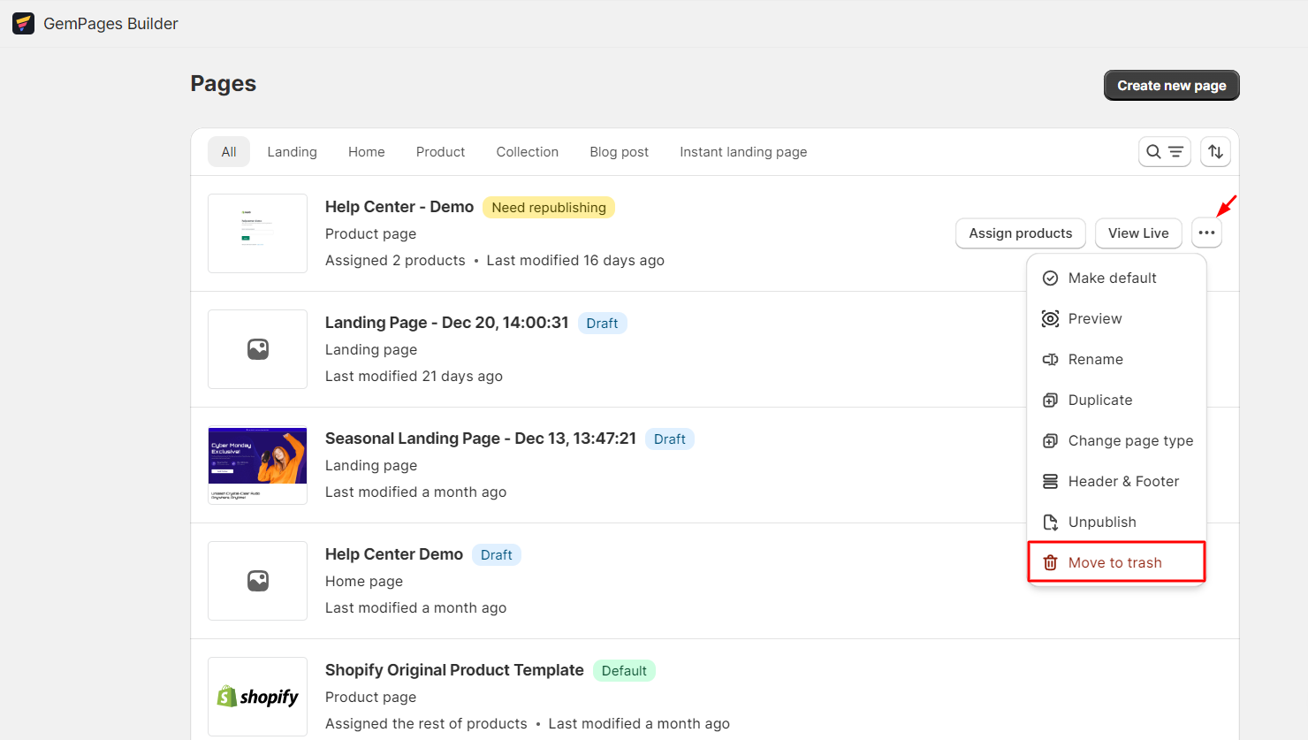The width and height of the screenshot is (1308, 740).
Task: Open the search and filter tool
Action: 1164,152
